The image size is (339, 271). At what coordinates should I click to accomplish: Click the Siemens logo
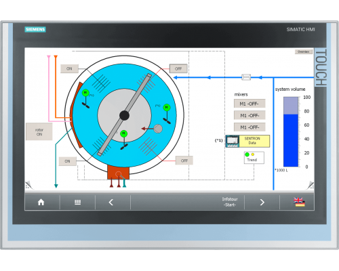(x=35, y=29)
